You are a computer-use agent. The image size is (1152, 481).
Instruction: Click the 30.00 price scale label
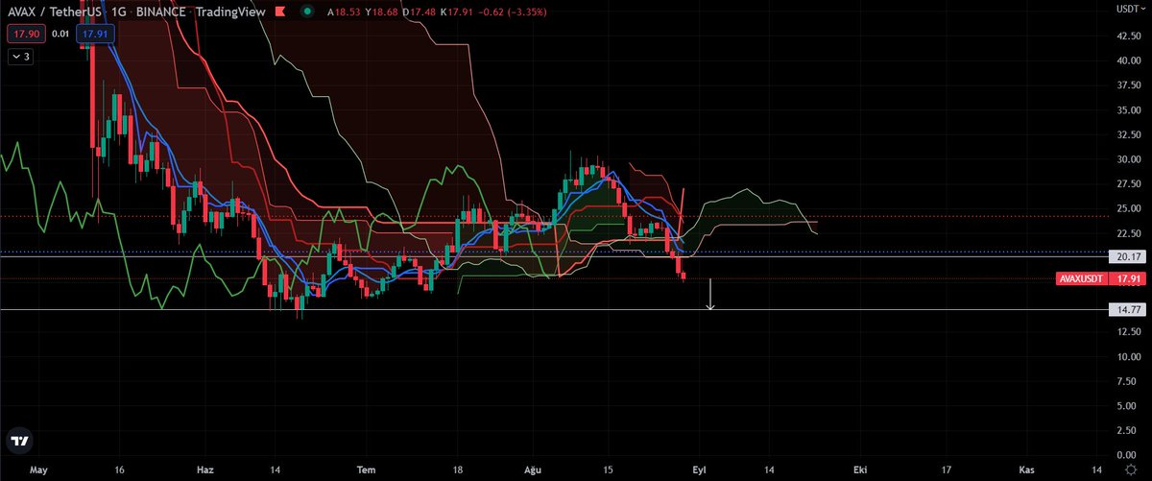point(1127,159)
